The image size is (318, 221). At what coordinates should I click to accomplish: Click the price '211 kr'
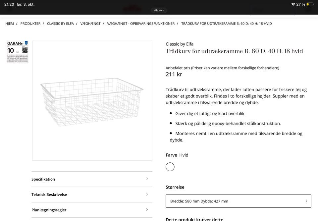pyautogui.click(x=174, y=74)
